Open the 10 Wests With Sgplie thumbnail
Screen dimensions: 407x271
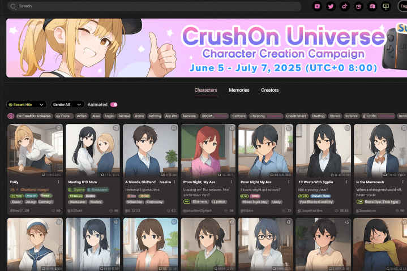pyautogui.click(x=323, y=150)
